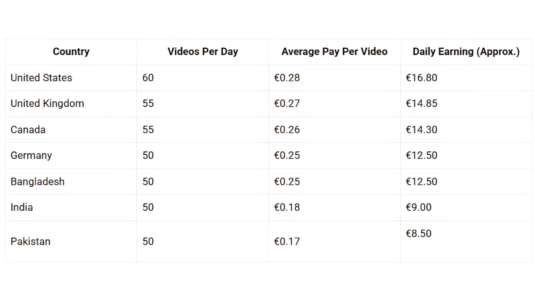Image resolution: width=535 pixels, height=301 pixels.
Task: Click the 60 videos per day value
Action: point(148,78)
